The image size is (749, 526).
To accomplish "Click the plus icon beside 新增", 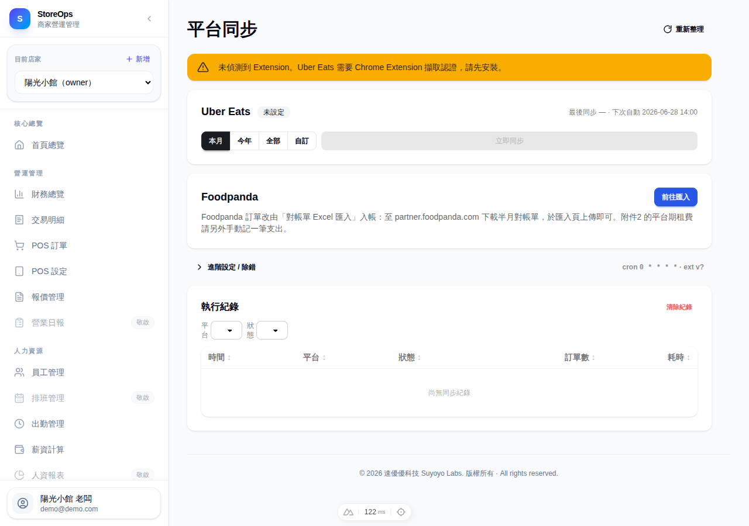I will tap(129, 59).
